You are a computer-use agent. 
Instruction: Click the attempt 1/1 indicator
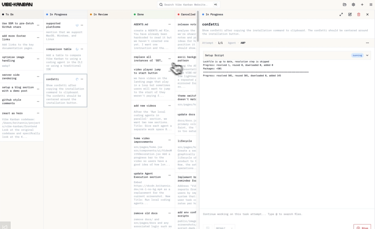(x=220, y=43)
